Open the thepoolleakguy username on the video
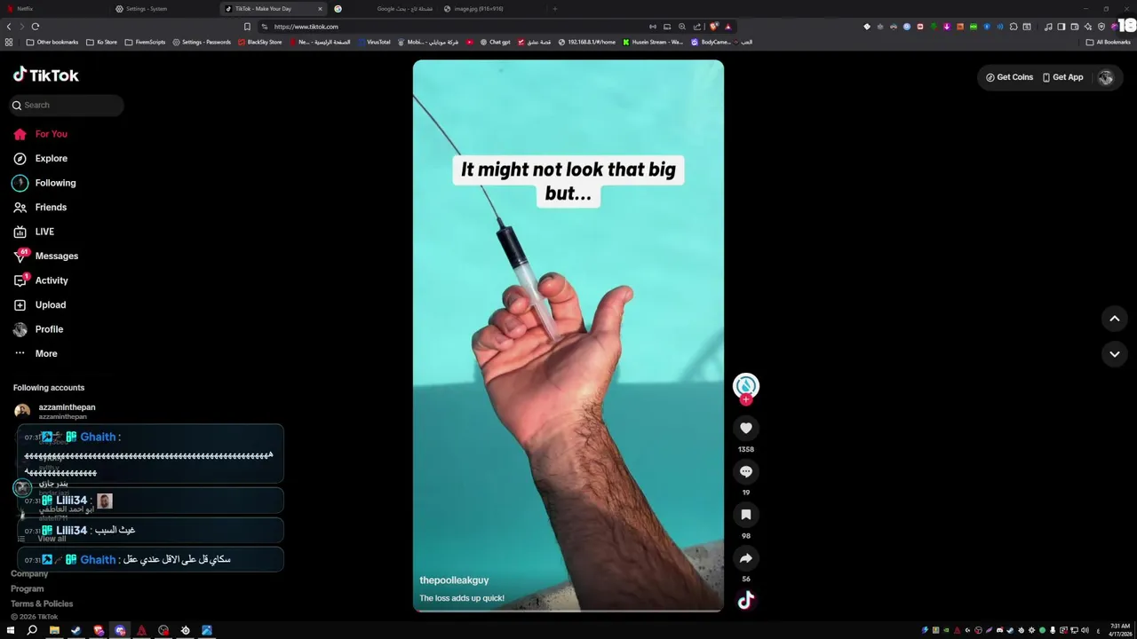The image size is (1137, 639). pyautogui.click(x=454, y=580)
